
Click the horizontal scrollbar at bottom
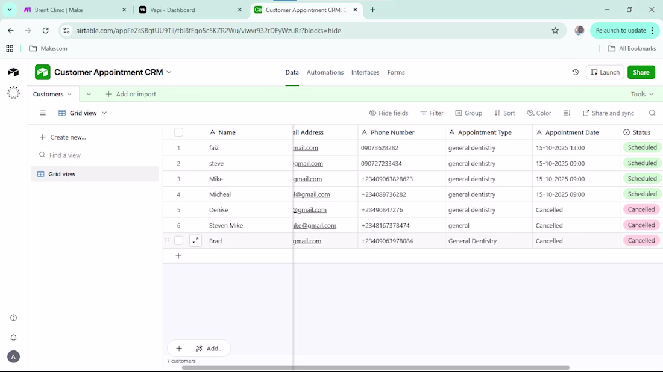(375, 367)
